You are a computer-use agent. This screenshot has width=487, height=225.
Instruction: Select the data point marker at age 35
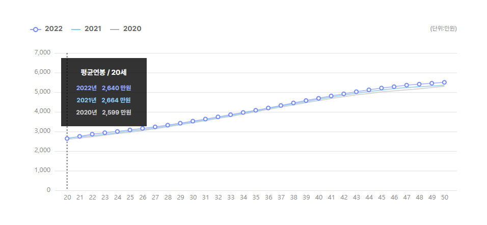[x=256, y=110]
